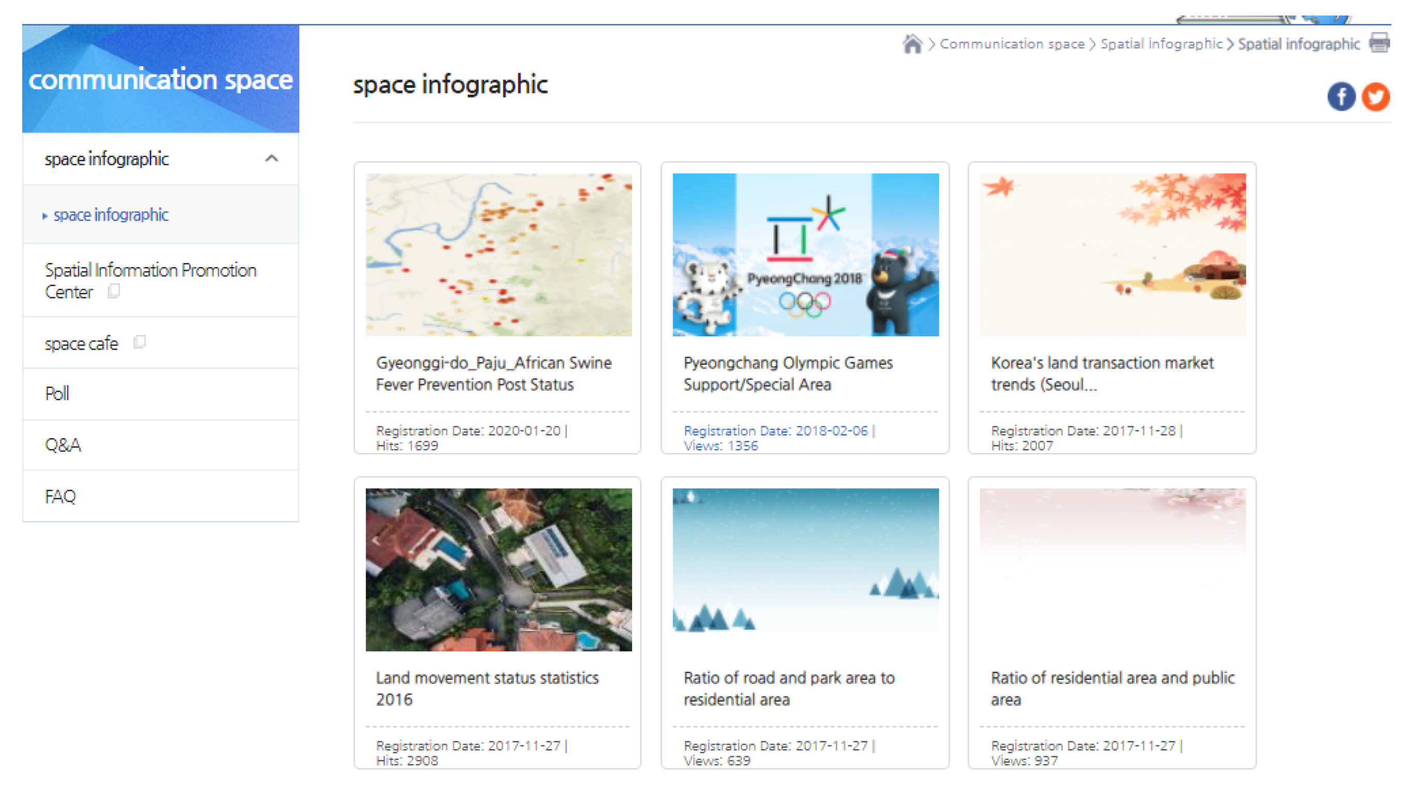
Task: Open PyeongChang 2018 mascots thumbnail
Action: click(805, 255)
